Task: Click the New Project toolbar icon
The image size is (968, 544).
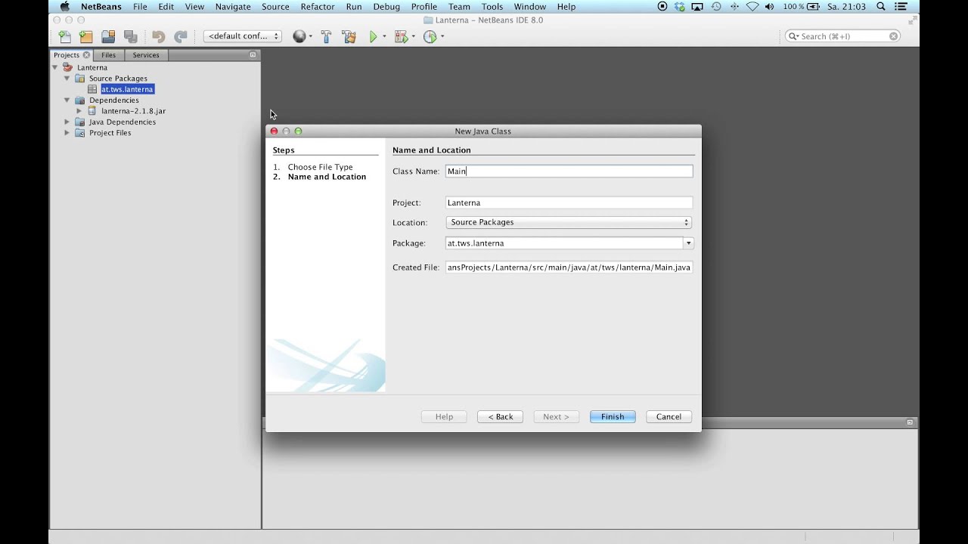Action: (85, 36)
